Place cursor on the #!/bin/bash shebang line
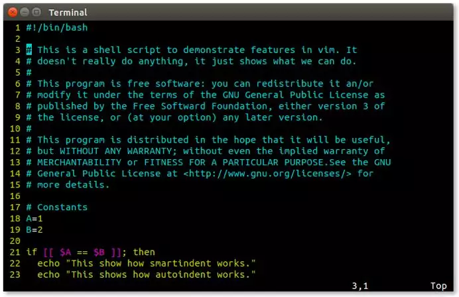The width and height of the screenshot is (459, 297). pyautogui.click(x=57, y=27)
